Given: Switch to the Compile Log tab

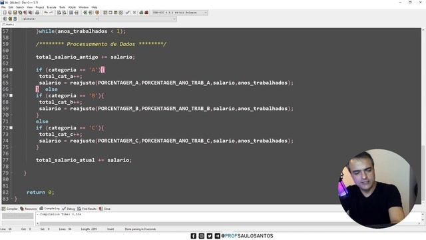Looking at the screenshot, I should [x=49, y=209].
